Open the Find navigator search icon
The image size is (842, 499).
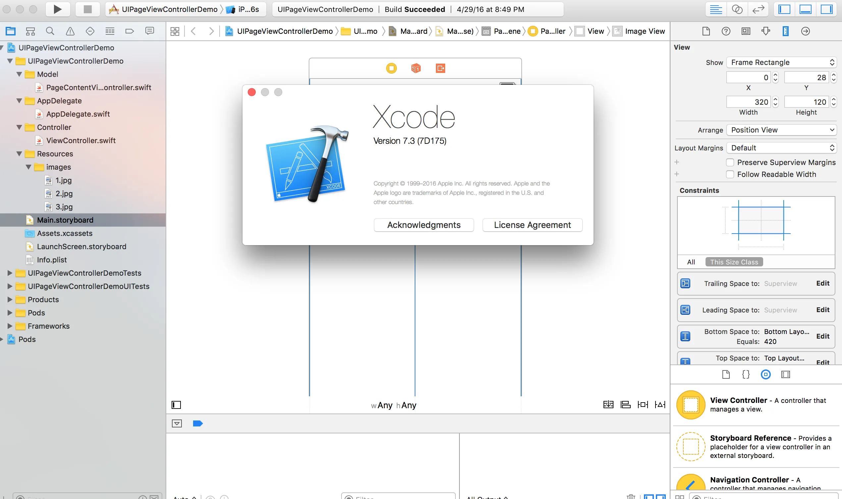tap(50, 31)
